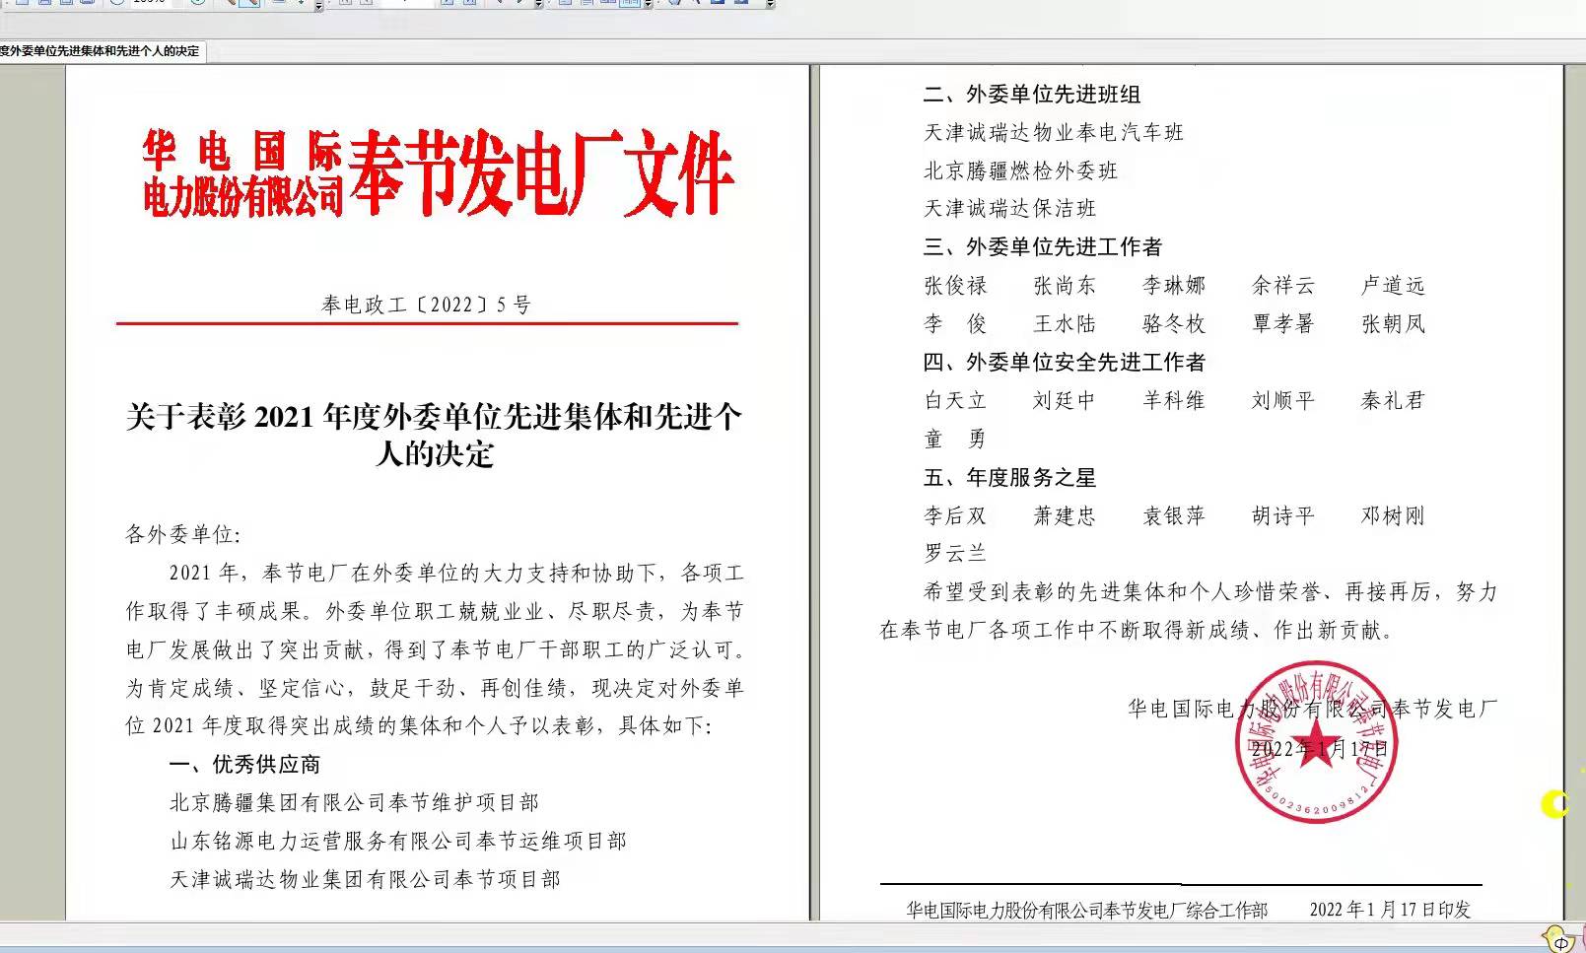1586x953 pixels.
Task: Click the footer text 2022年1月17日印发
Action: pos(1390,910)
